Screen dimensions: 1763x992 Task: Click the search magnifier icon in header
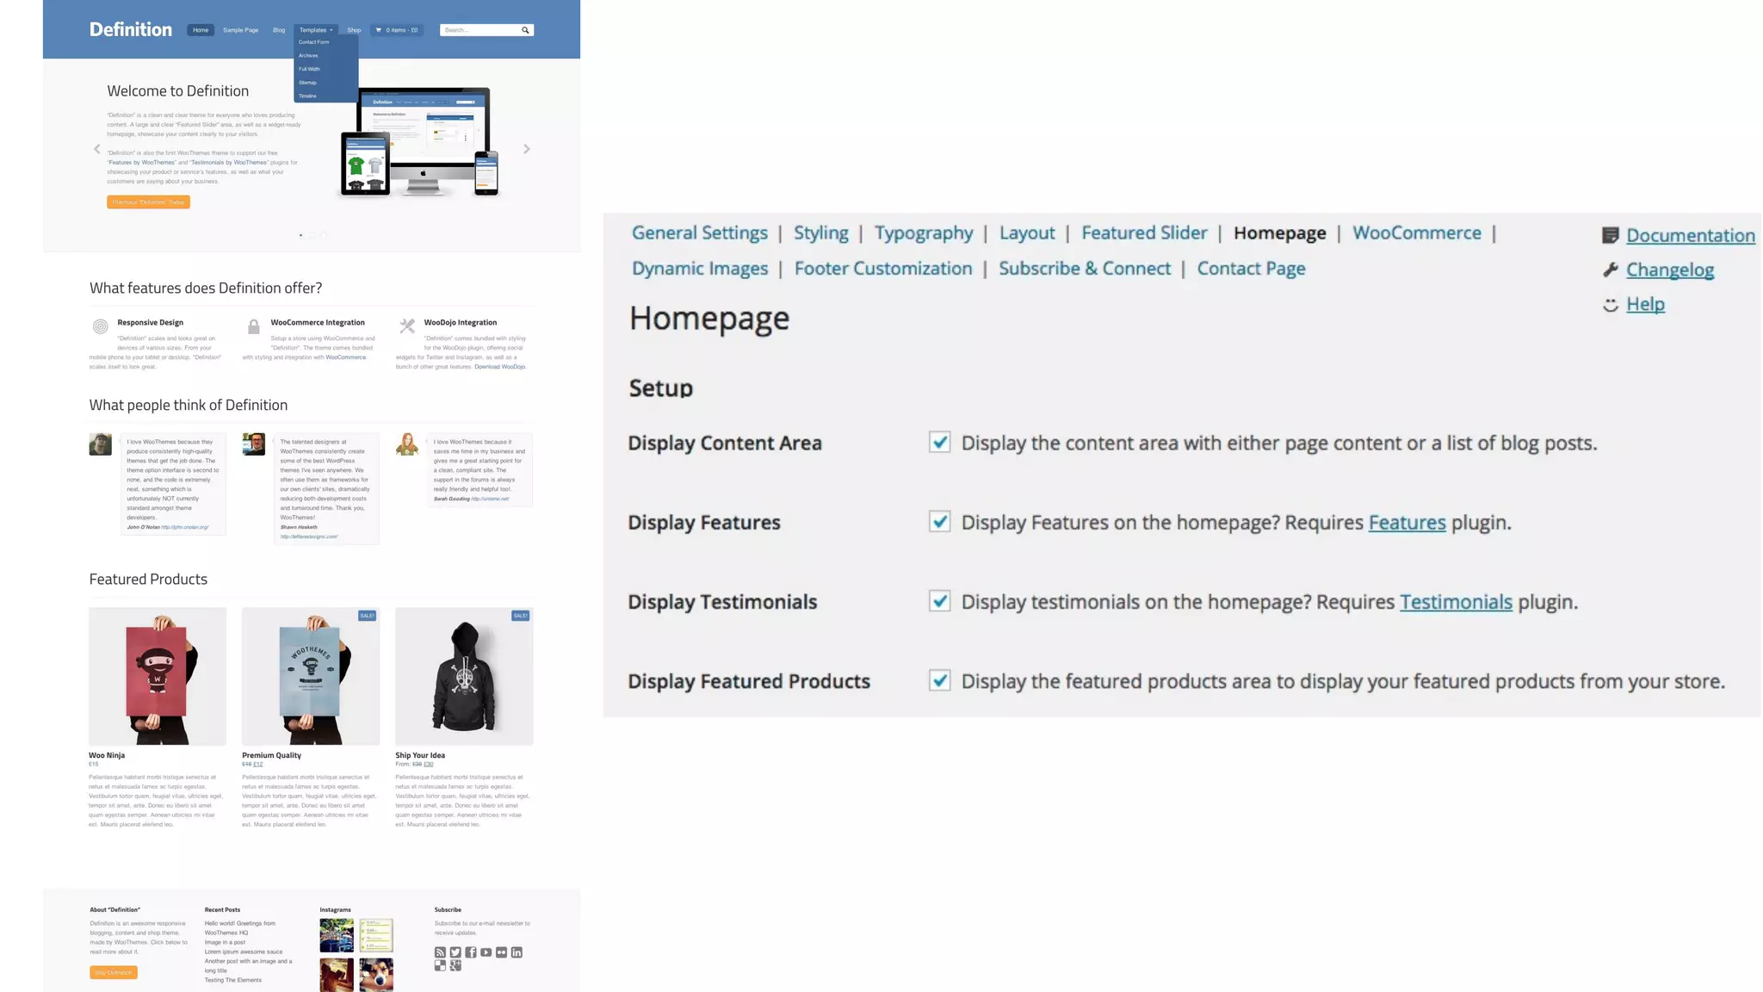click(525, 30)
